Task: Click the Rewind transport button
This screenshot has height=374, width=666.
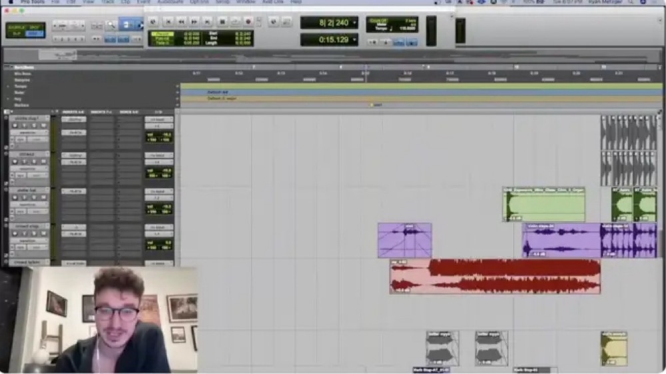Action: 180,22
